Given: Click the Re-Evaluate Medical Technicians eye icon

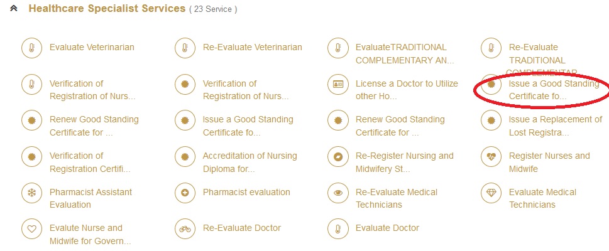Looking at the screenshot, I should click(x=337, y=193).
